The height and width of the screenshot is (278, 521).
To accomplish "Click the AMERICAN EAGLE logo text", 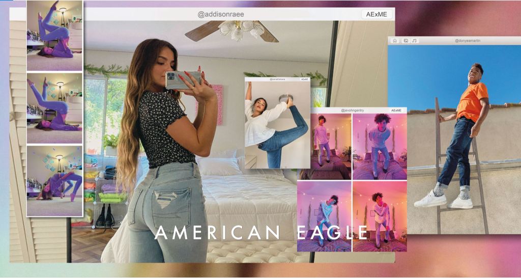I will 261,233.
